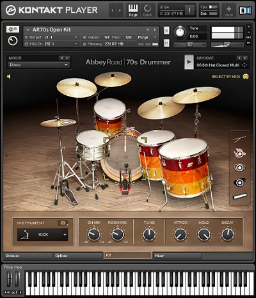Toggle the aux button at header right

pyautogui.click(x=248, y=38)
